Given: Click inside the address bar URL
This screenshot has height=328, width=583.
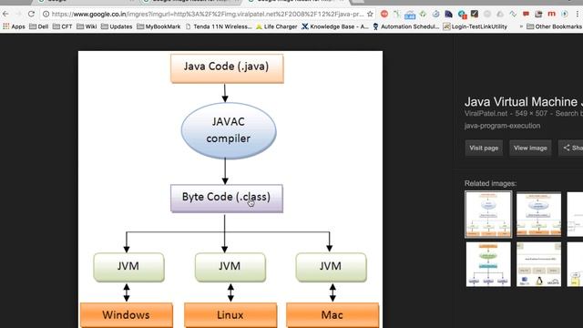Looking at the screenshot, I should point(208,15).
